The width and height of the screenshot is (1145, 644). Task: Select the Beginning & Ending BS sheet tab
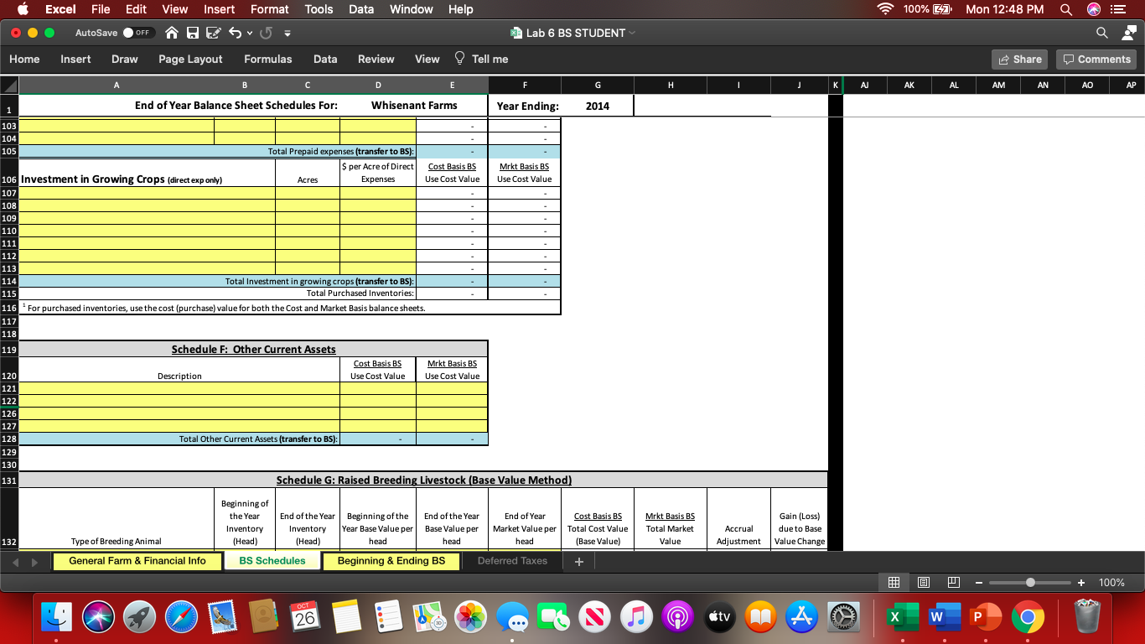[x=391, y=560]
